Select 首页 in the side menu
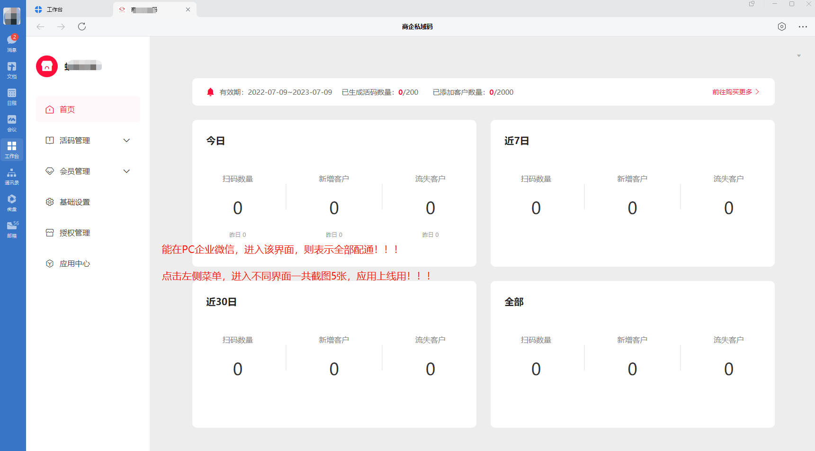Image resolution: width=815 pixels, height=451 pixels. click(67, 109)
